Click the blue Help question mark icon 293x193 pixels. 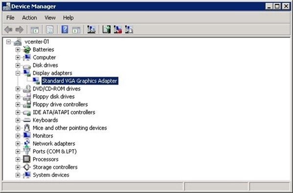[65, 29]
